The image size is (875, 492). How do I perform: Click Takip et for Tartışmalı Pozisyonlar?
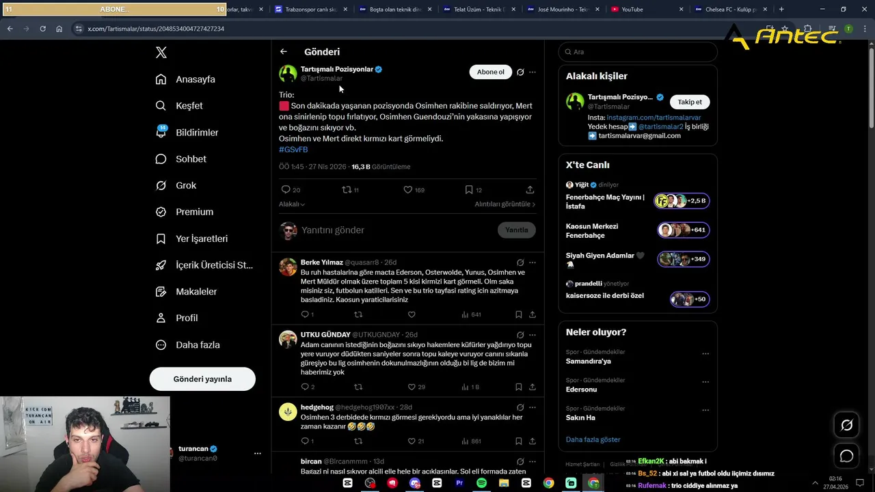pos(690,102)
